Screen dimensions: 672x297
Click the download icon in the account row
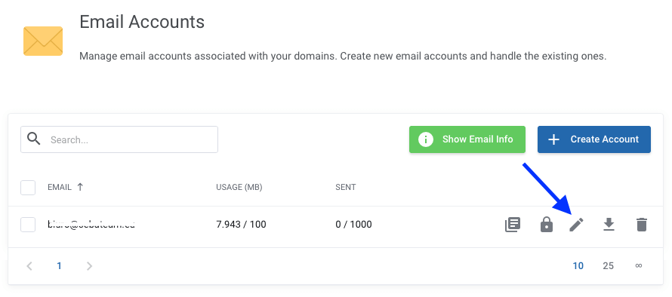pos(609,224)
